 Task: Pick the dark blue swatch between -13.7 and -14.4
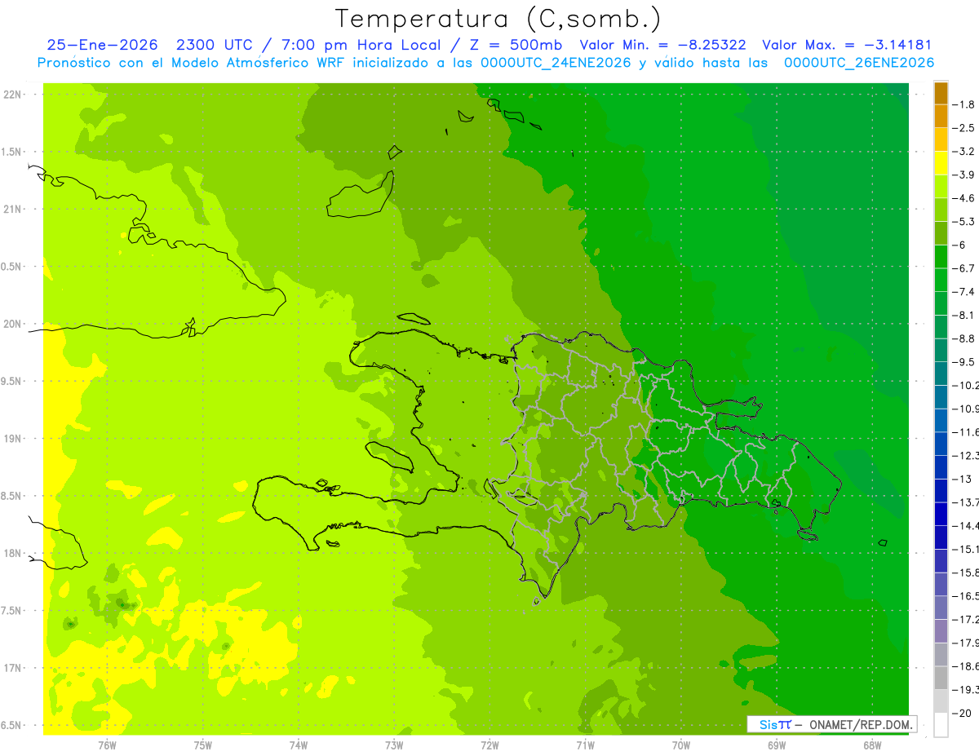click(x=941, y=515)
